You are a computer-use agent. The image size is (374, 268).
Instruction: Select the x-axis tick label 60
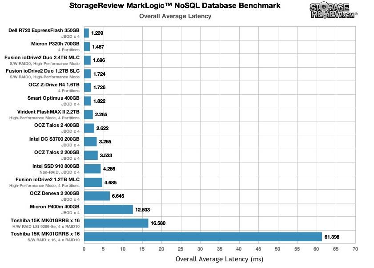316,249
